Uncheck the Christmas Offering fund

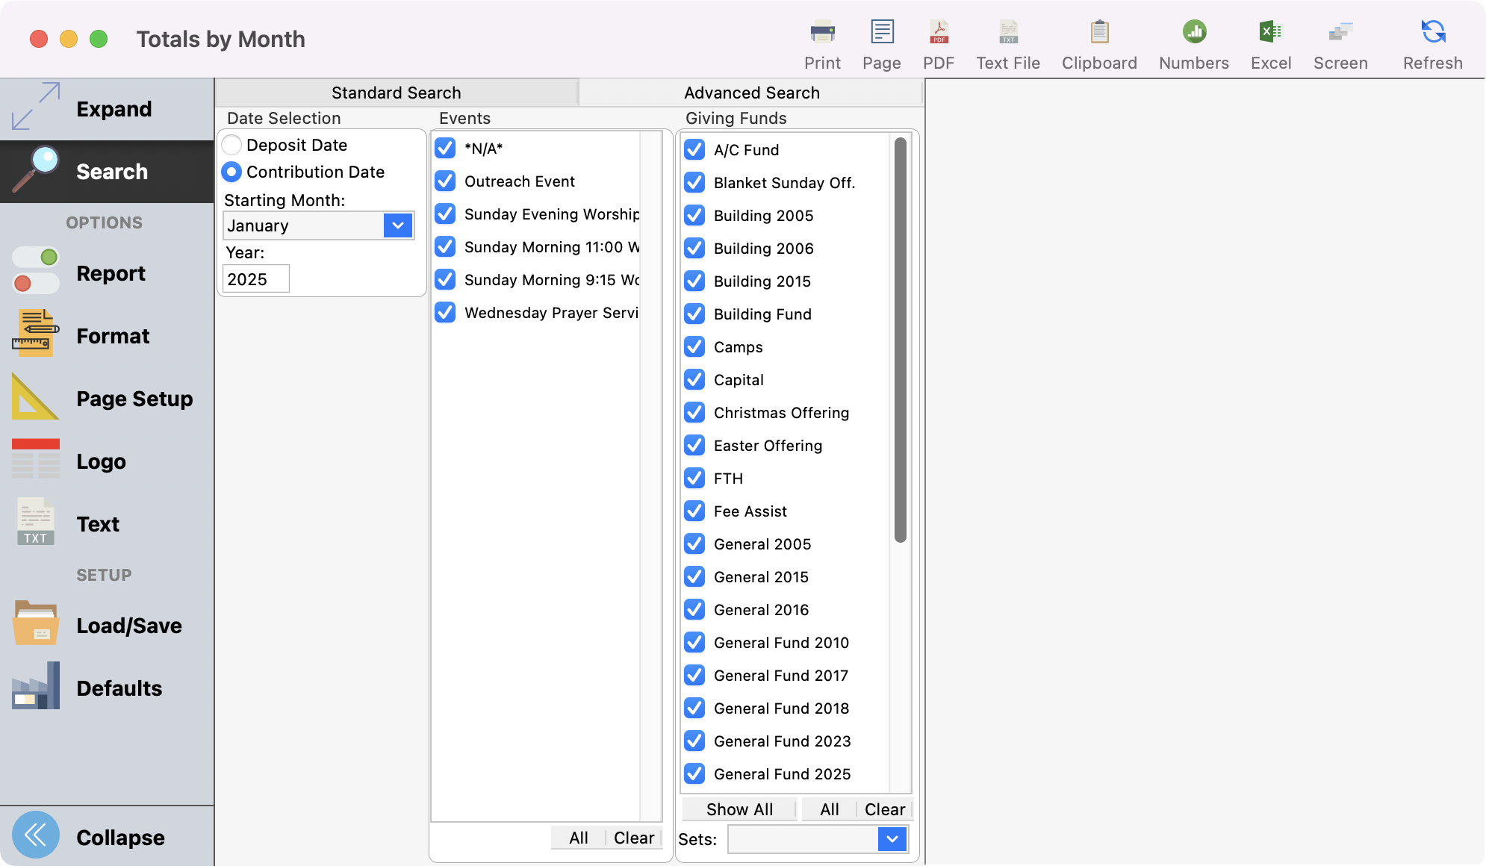[695, 413]
